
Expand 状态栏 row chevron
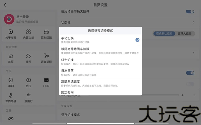(193, 22)
